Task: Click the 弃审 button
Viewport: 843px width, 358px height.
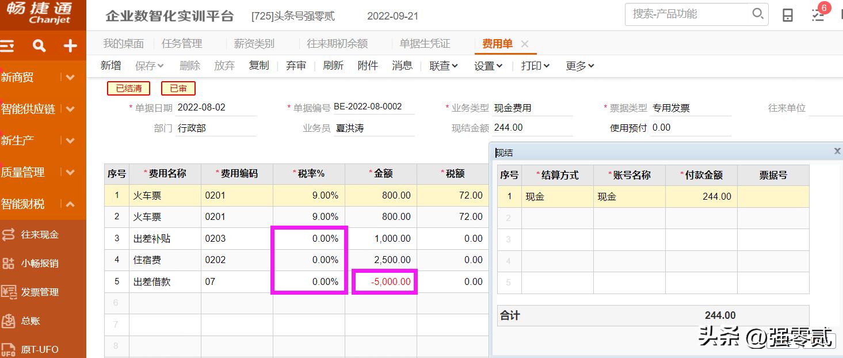Action: coord(296,66)
